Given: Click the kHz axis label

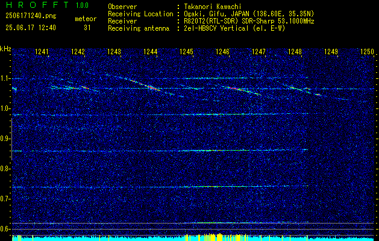Looking at the screenshot, I should click(x=5, y=49).
